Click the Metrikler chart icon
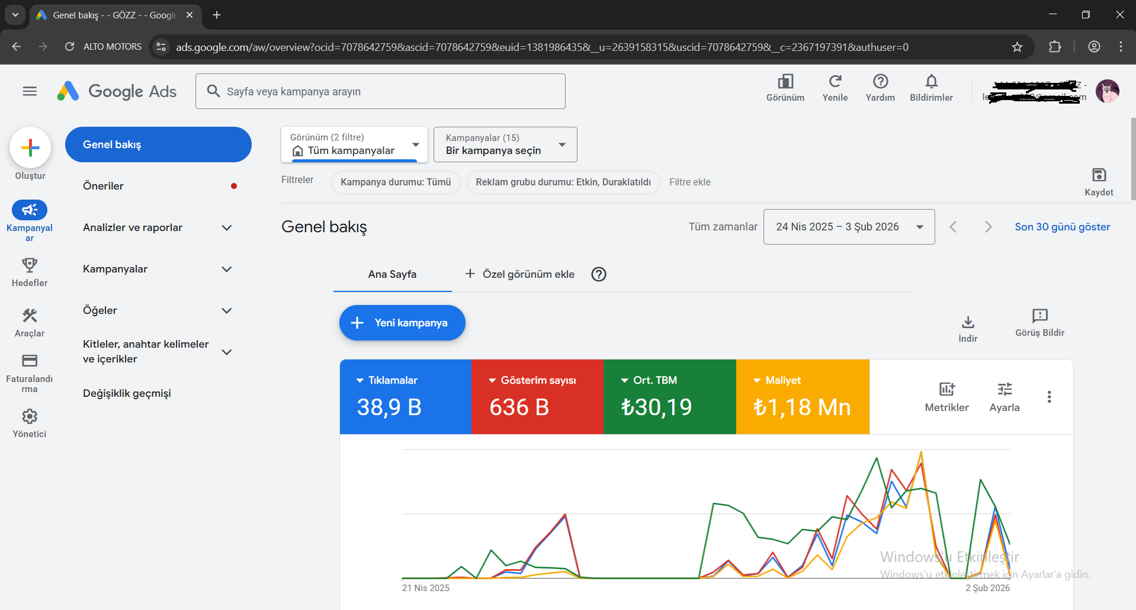This screenshot has height=610, width=1136. coord(946,389)
